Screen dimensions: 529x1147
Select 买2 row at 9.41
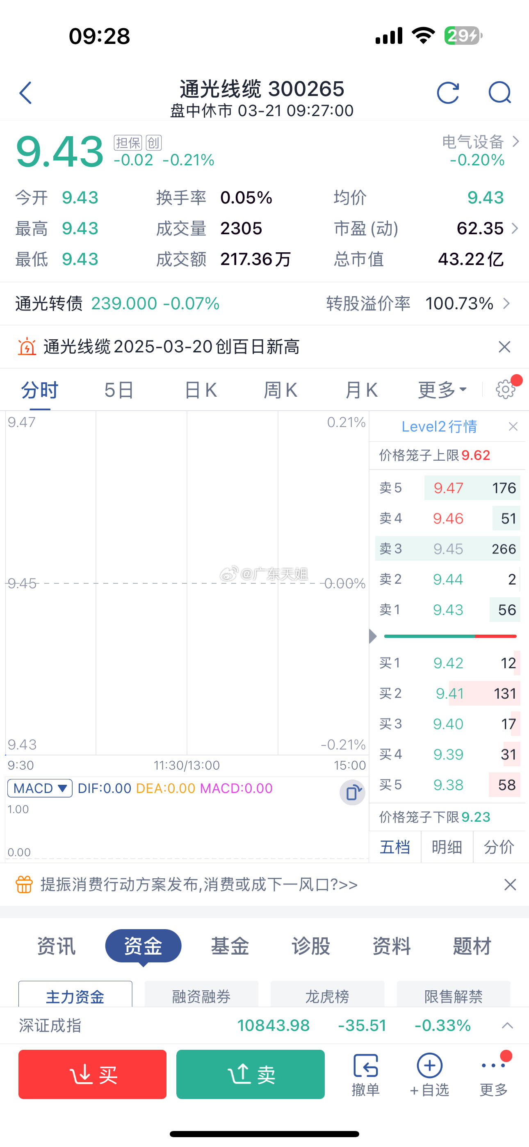(x=447, y=693)
